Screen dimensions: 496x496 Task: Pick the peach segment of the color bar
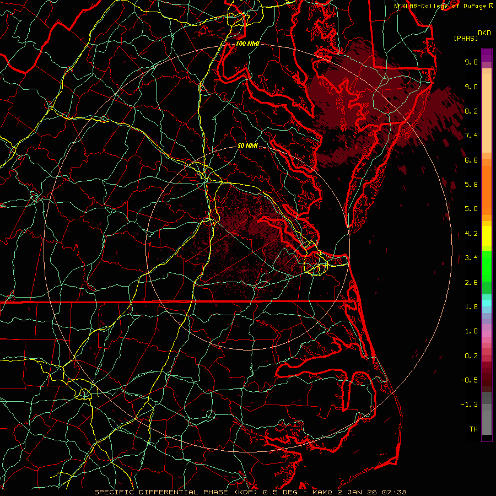pyautogui.click(x=487, y=114)
